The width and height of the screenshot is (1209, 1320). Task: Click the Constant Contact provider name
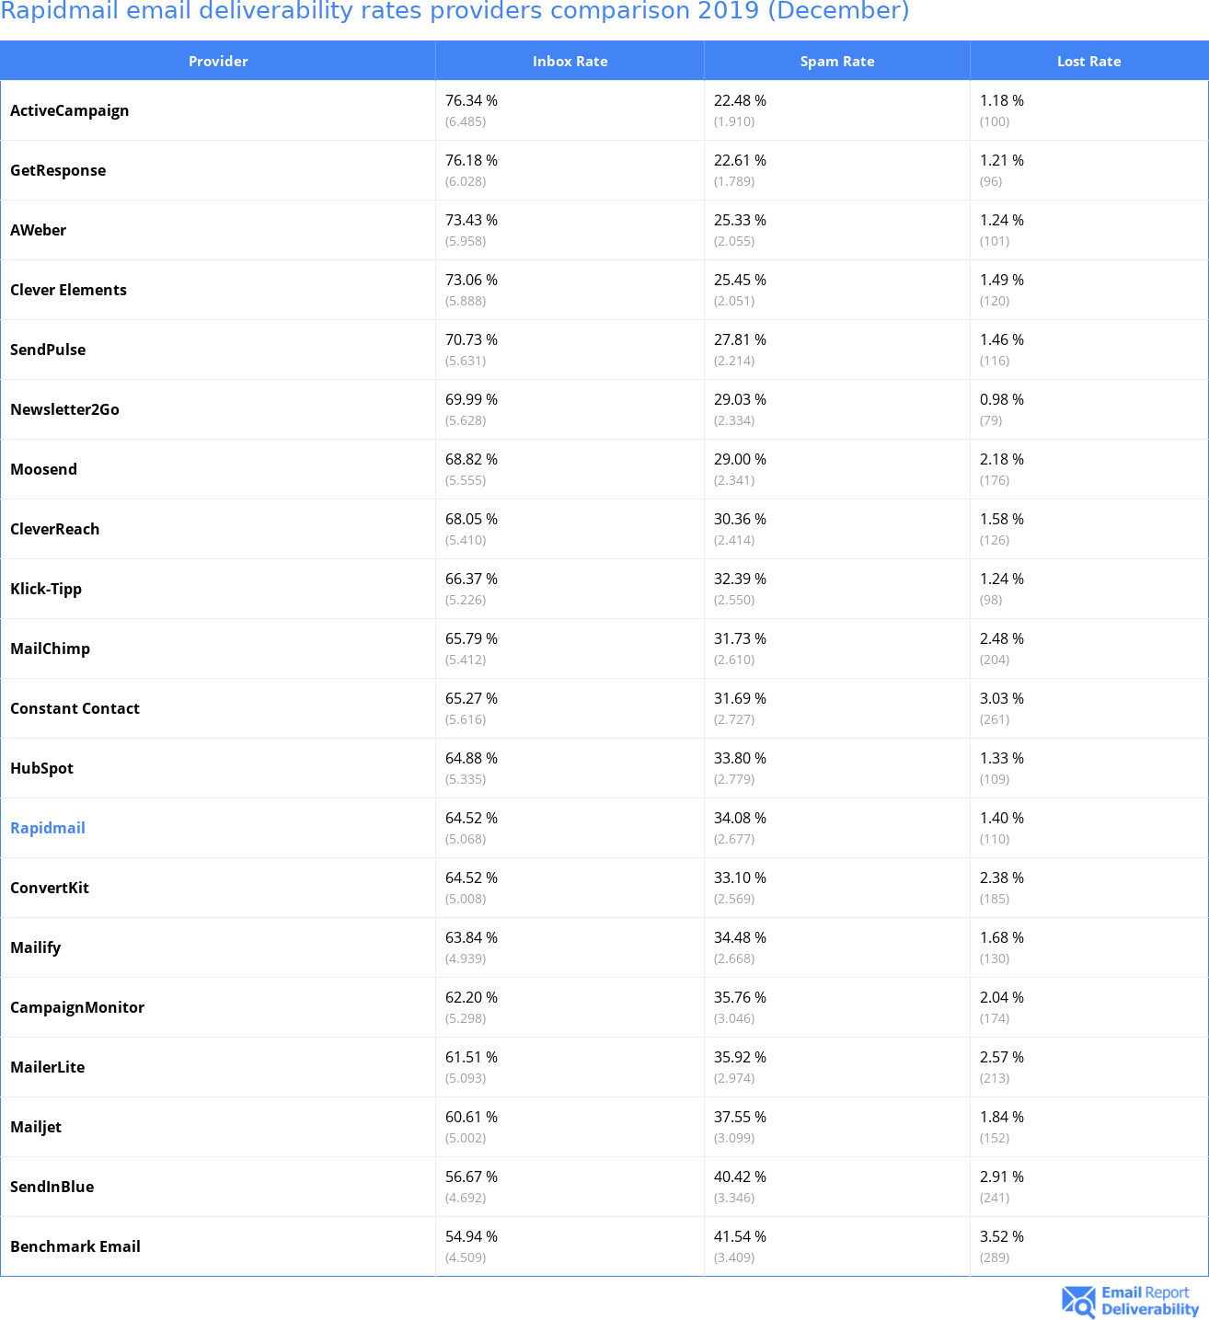tap(75, 708)
